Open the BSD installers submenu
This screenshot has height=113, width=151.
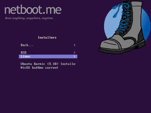(48, 53)
